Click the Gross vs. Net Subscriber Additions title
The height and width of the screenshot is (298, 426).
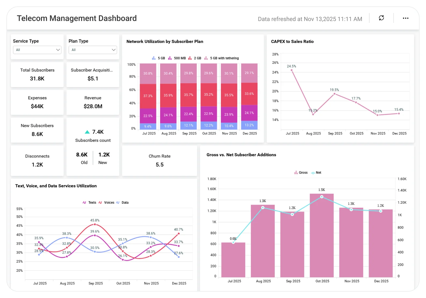tap(241, 155)
